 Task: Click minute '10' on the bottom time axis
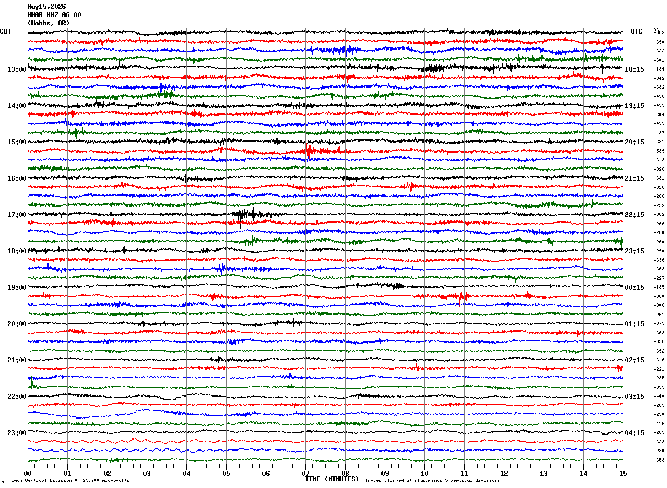click(x=424, y=473)
